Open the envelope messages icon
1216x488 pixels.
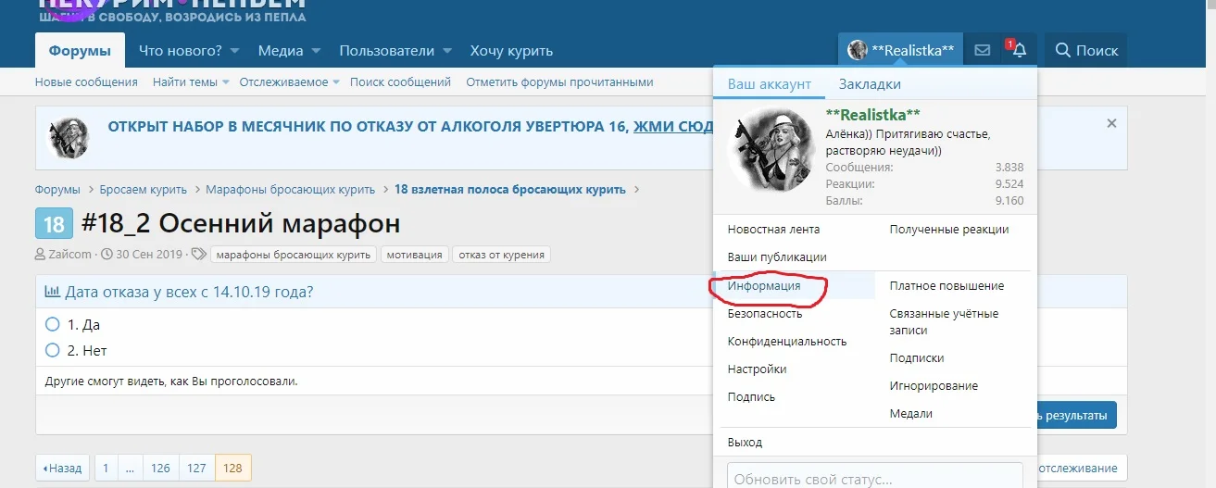point(982,50)
